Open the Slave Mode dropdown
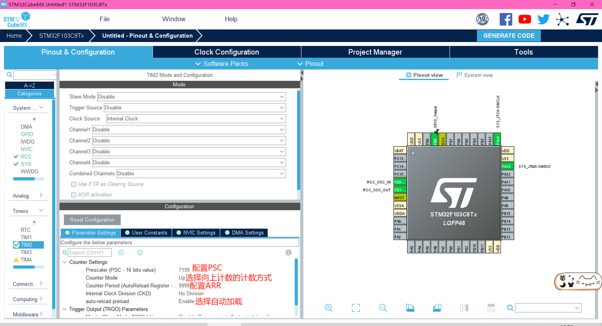602x326 pixels. click(192, 97)
